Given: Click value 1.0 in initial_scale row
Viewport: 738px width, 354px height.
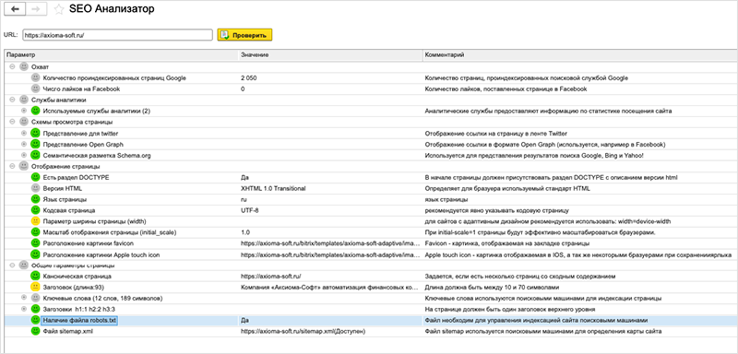Looking at the screenshot, I should tap(245, 232).
